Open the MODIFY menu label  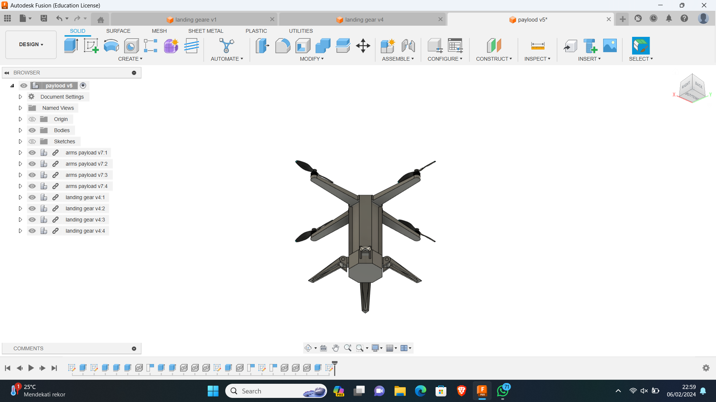coord(311,59)
